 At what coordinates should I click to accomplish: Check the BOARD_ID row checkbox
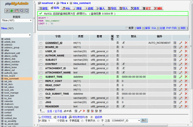(41, 47)
